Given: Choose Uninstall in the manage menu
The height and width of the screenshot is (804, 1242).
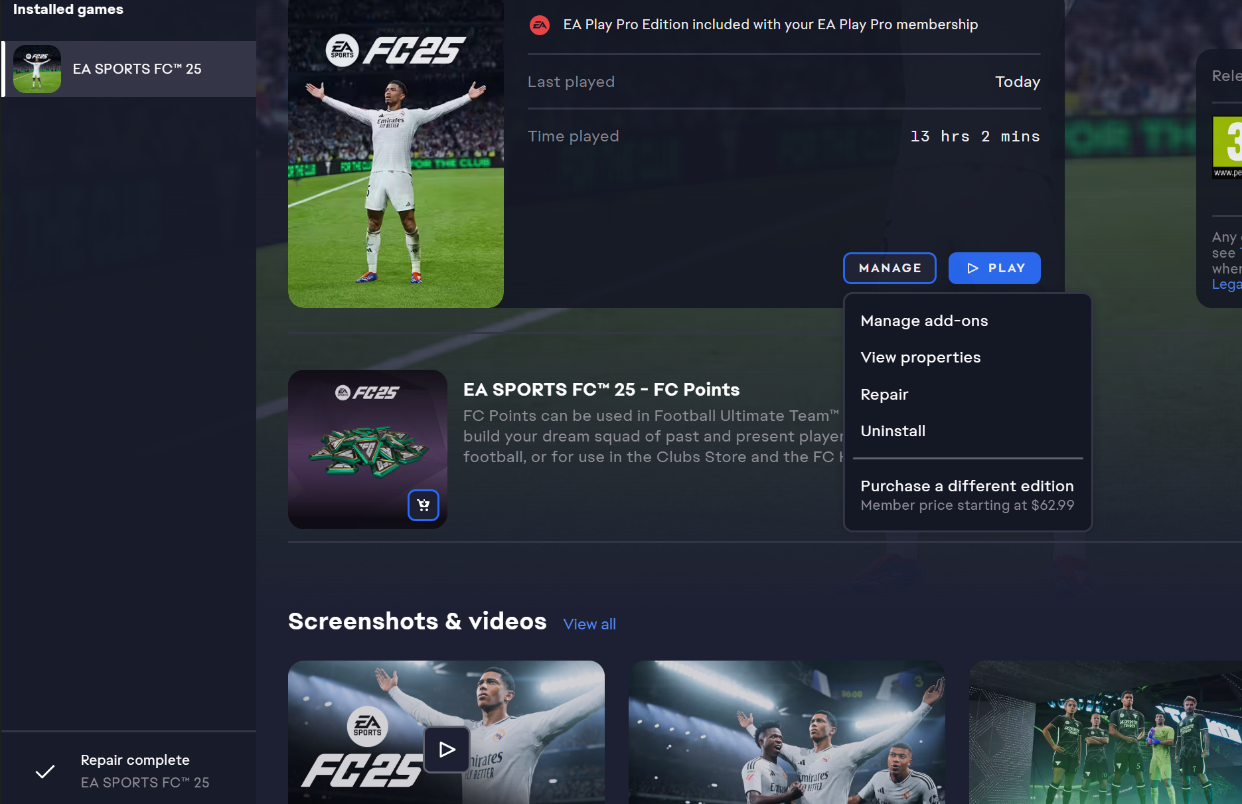Looking at the screenshot, I should pos(893,431).
